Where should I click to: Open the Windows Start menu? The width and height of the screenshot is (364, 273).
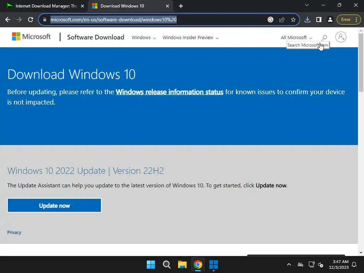point(151,264)
